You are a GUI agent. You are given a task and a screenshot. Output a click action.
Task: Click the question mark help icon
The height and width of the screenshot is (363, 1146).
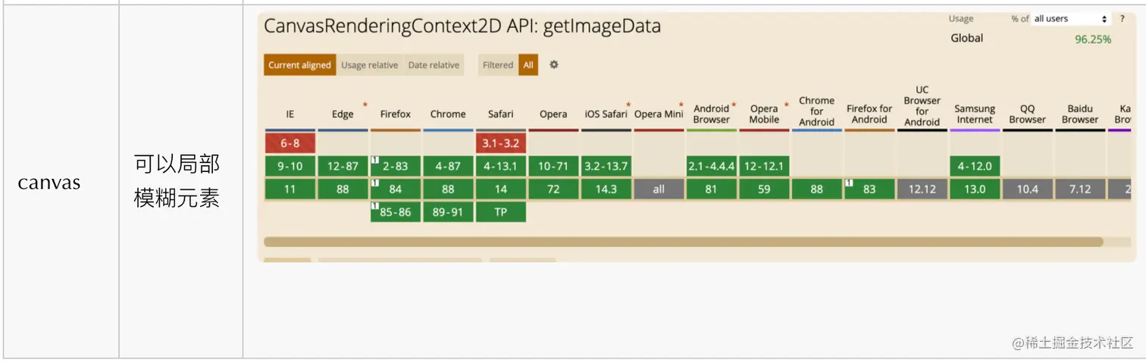tap(1121, 19)
